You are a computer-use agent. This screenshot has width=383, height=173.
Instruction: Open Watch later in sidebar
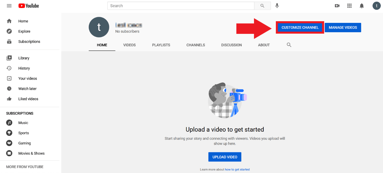click(27, 89)
